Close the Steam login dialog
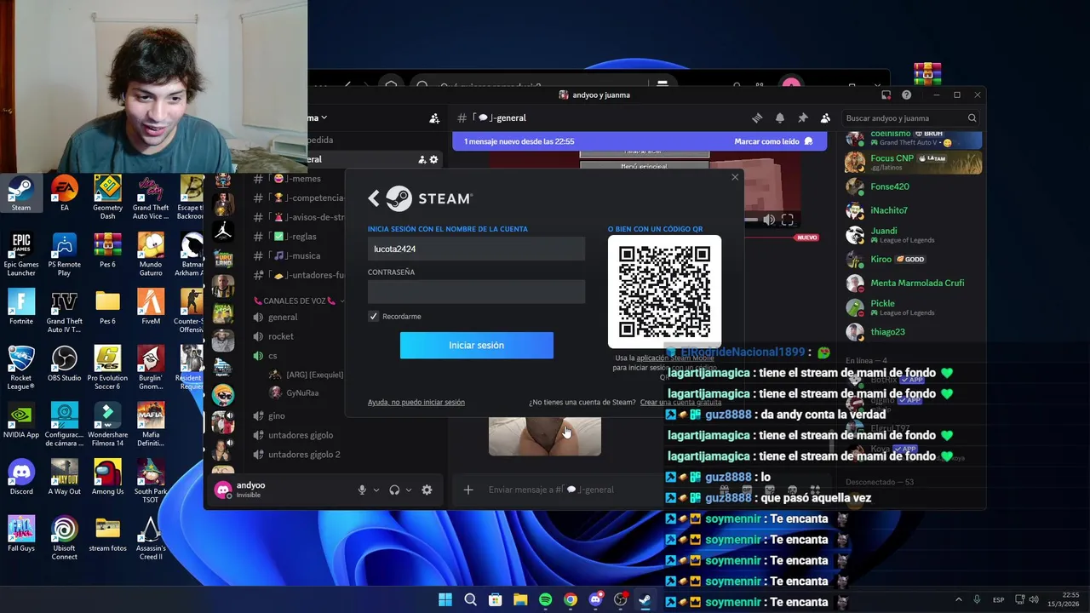Screen dimensions: 1090x613 (735, 177)
